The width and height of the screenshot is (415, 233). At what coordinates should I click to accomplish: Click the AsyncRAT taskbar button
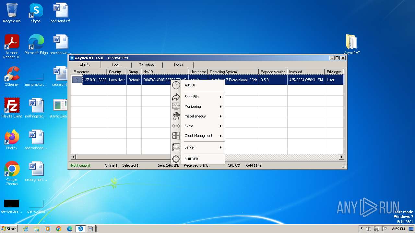(x=81, y=229)
